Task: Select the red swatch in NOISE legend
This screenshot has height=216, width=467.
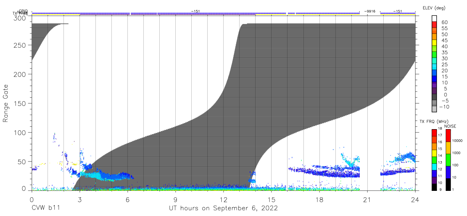Action: (x=448, y=135)
